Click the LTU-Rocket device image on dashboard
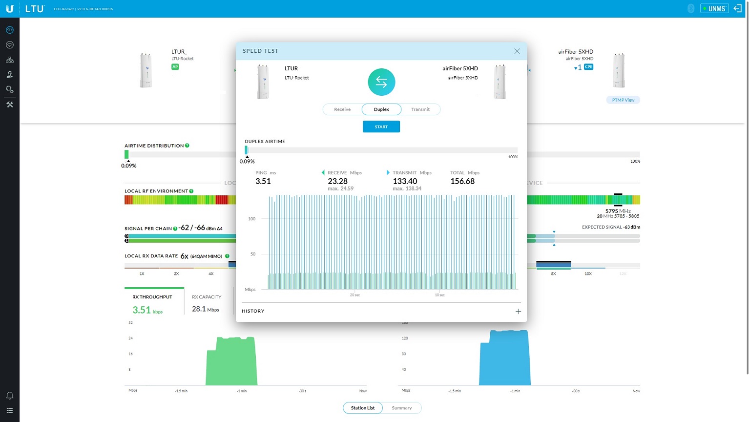Viewport: 750px width, 422px height. coord(146,70)
